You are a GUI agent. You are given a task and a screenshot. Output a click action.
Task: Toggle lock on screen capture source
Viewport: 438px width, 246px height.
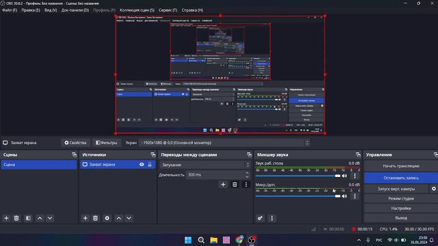pos(150,165)
